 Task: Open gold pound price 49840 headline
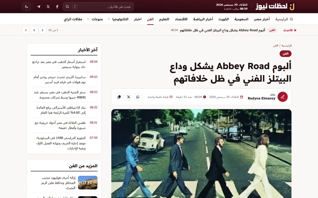(60, 95)
